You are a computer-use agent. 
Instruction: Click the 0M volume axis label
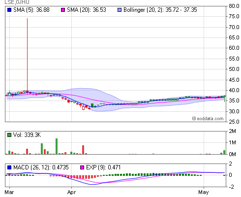(233, 154)
